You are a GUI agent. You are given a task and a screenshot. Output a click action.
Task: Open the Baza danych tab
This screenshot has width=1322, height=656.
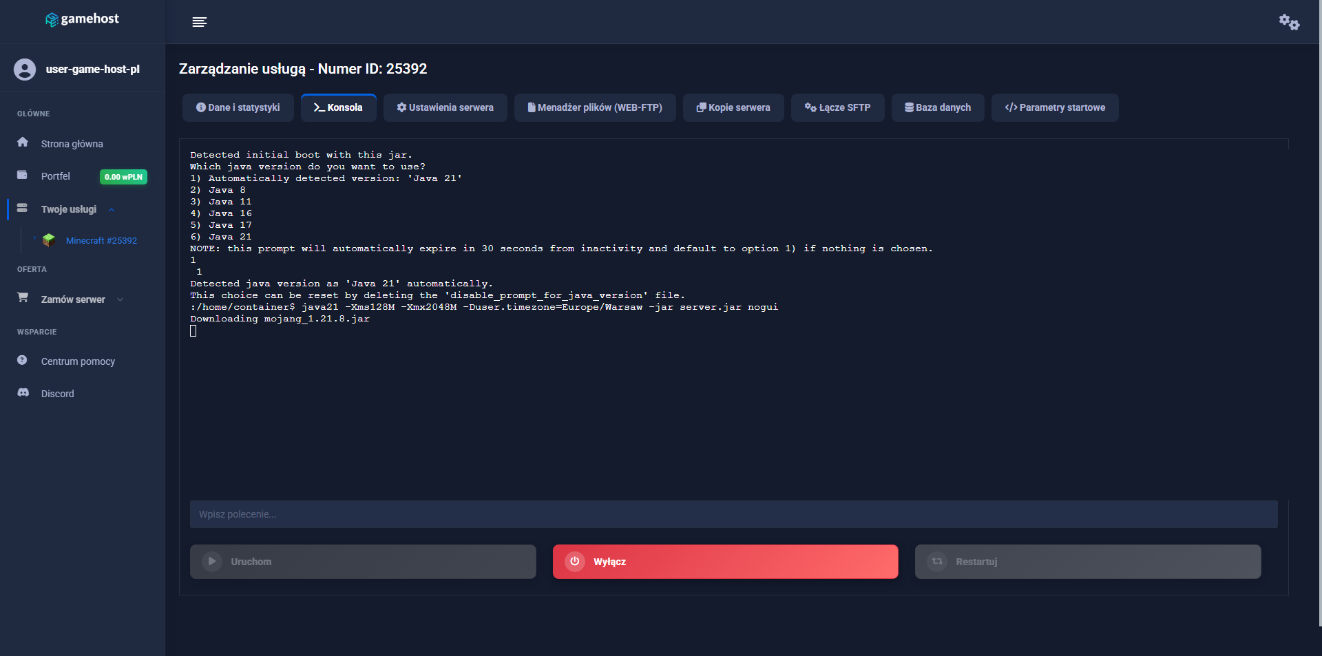tap(938, 108)
